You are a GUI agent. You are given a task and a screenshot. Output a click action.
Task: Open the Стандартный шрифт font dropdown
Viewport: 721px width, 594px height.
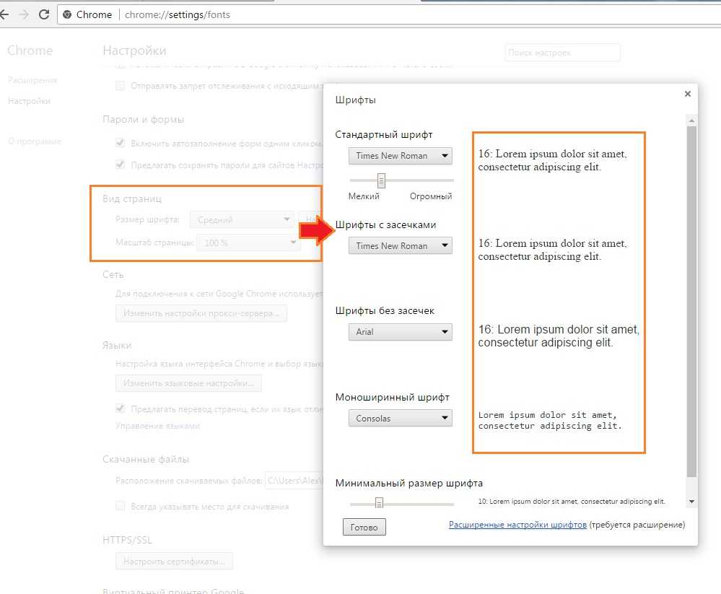(400, 156)
